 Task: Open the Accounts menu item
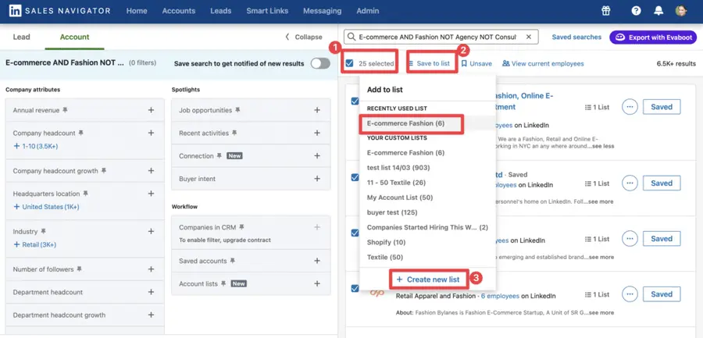click(x=178, y=11)
